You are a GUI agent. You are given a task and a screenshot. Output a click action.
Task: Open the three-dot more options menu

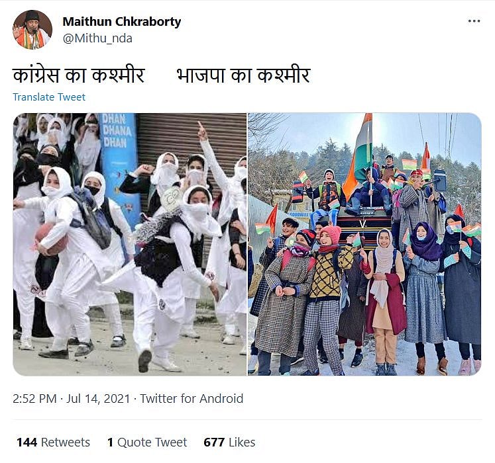pos(474,21)
